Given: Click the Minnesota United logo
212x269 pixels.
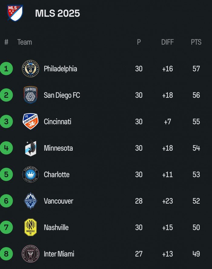Looking at the screenshot, I should (30, 148).
